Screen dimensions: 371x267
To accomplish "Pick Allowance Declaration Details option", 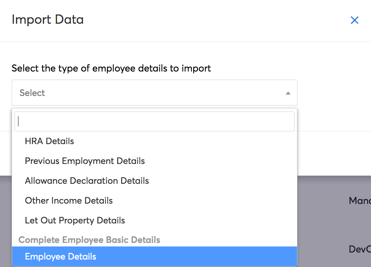I will (x=87, y=181).
